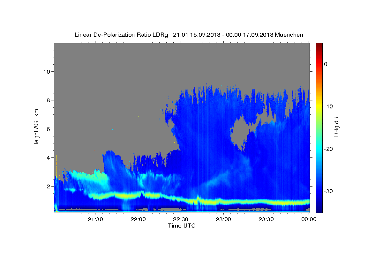Click the 22:00 time tick label
383x255 pixels.
(x=138, y=219)
